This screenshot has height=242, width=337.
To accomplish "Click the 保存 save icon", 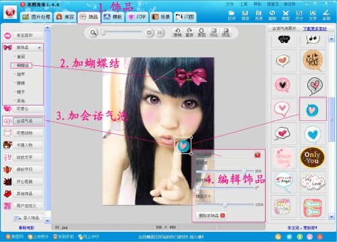I will [245, 15].
